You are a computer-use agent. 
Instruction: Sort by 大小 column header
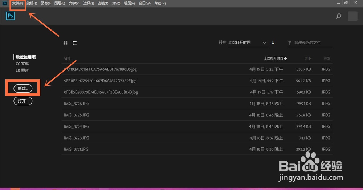pyautogui.click(x=307, y=58)
